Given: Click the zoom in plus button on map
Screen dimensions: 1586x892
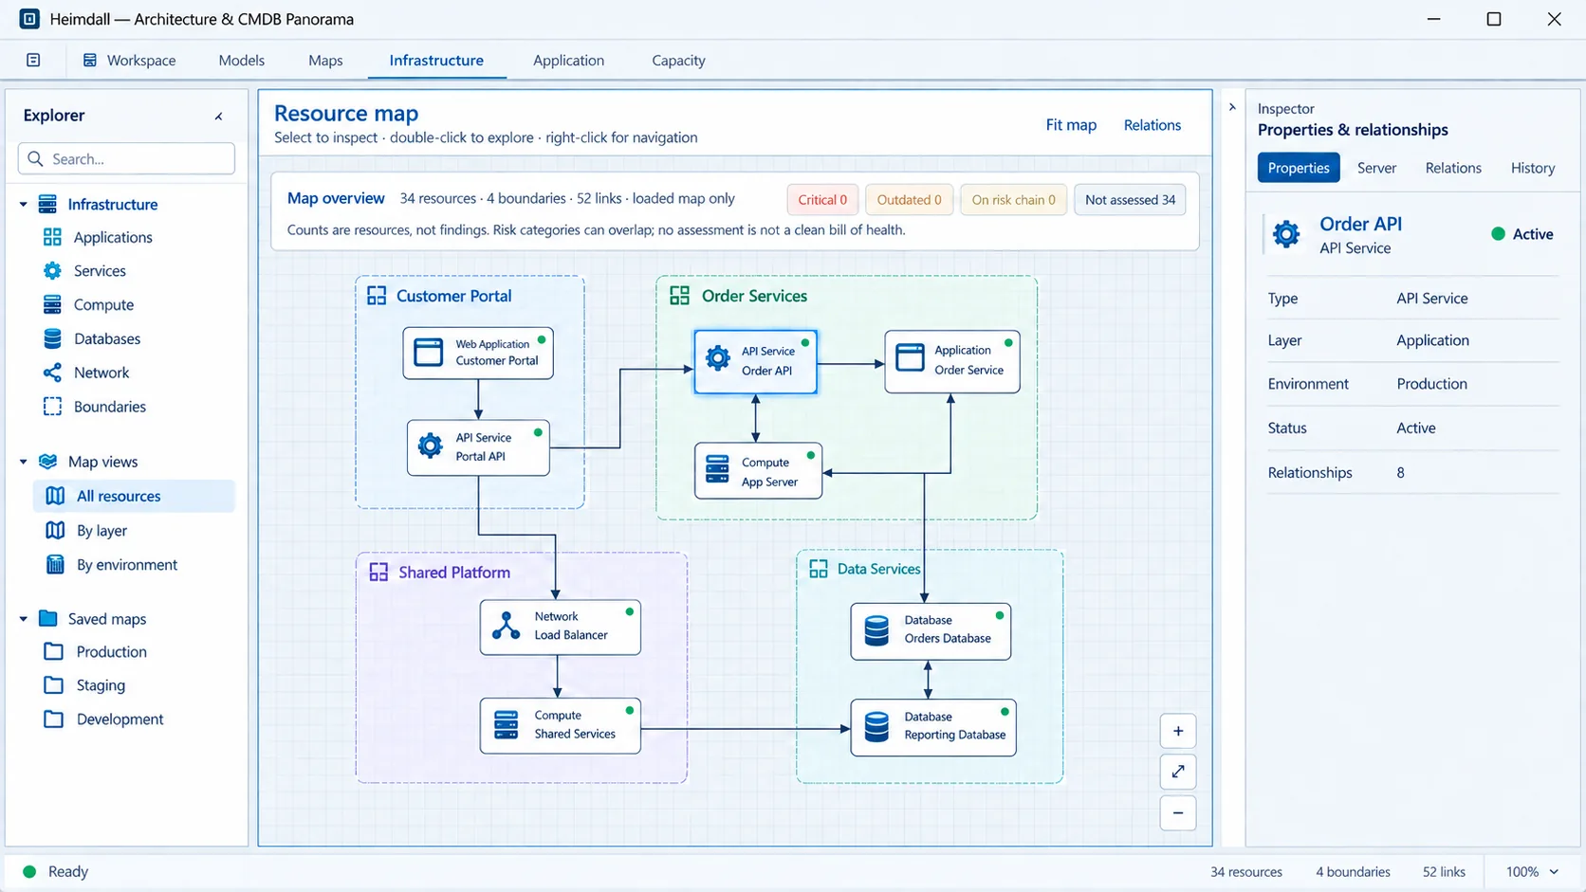Looking at the screenshot, I should (1177, 731).
